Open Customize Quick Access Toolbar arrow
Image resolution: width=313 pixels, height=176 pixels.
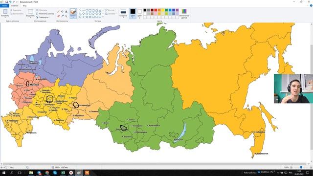(17, 2)
